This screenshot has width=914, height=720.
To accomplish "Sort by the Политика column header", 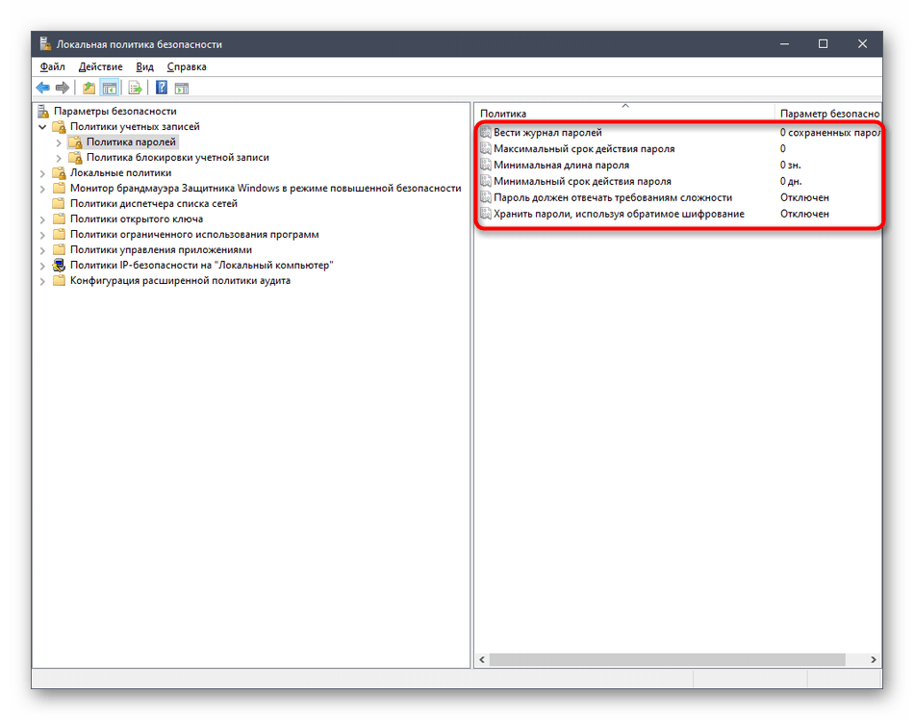I will coord(577,114).
